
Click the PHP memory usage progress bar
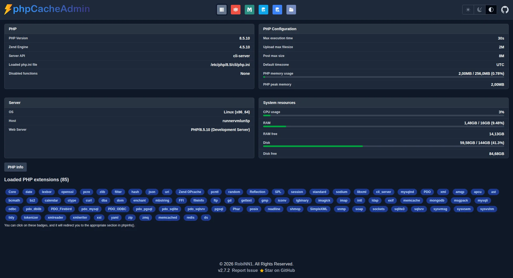383,77
